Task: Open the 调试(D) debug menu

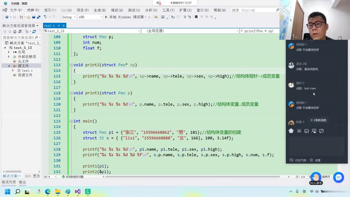Action: tap(117, 10)
